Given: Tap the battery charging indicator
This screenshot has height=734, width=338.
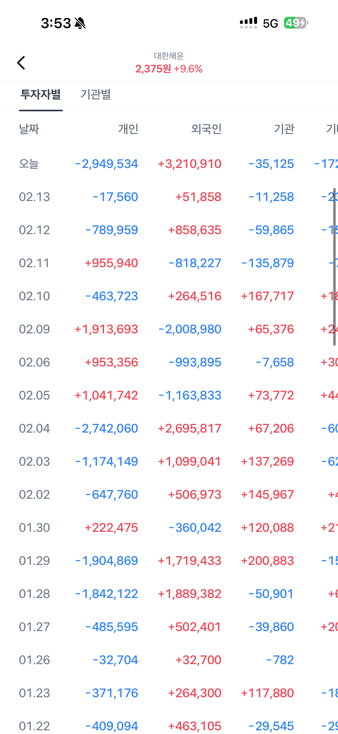Looking at the screenshot, I should 296,23.
